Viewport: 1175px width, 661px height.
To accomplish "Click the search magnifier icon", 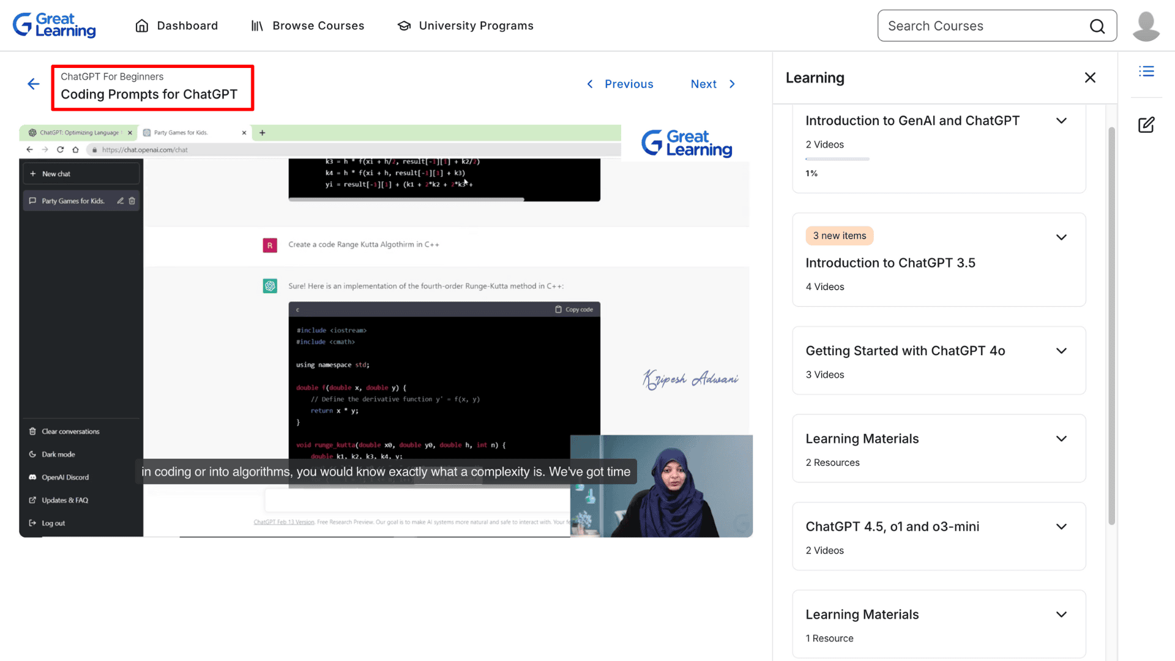I will pyautogui.click(x=1097, y=26).
